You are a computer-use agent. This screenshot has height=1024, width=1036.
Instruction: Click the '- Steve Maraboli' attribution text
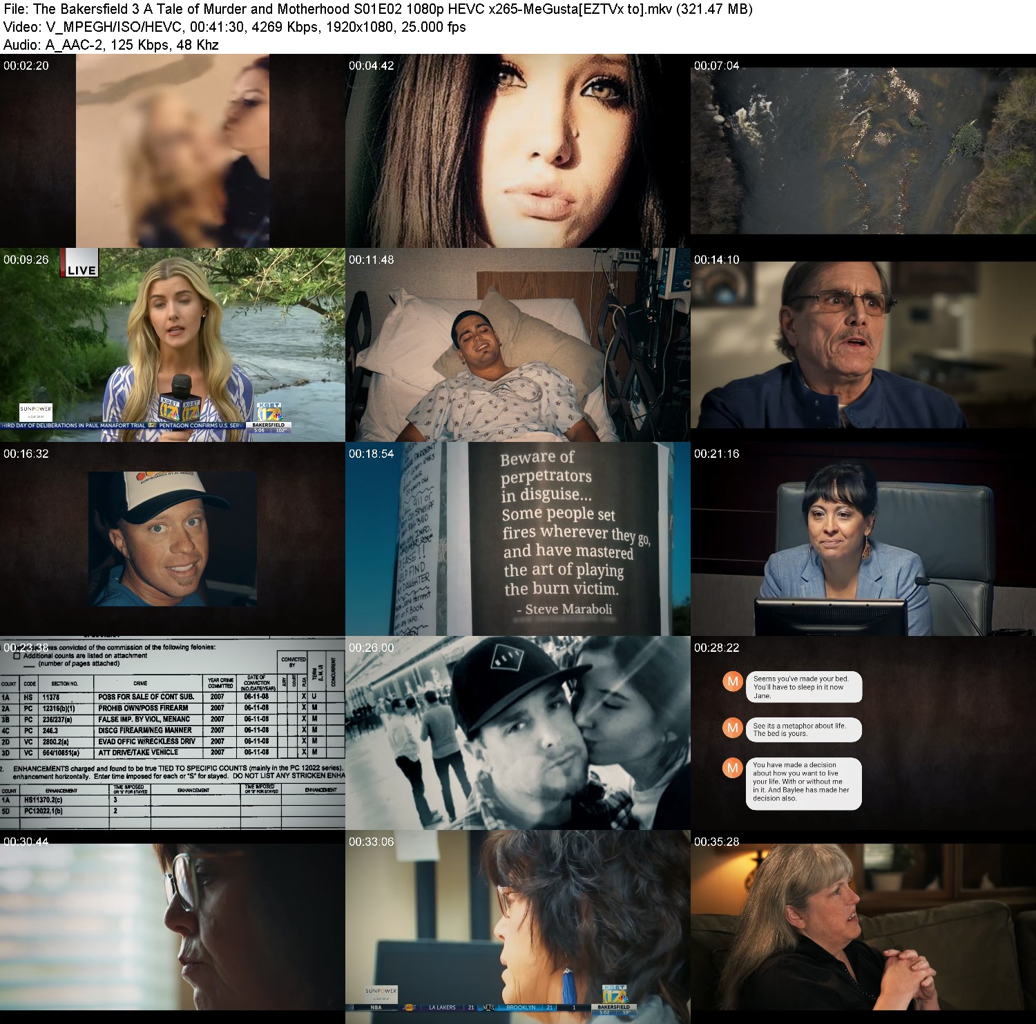pyautogui.click(x=564, y=609)
